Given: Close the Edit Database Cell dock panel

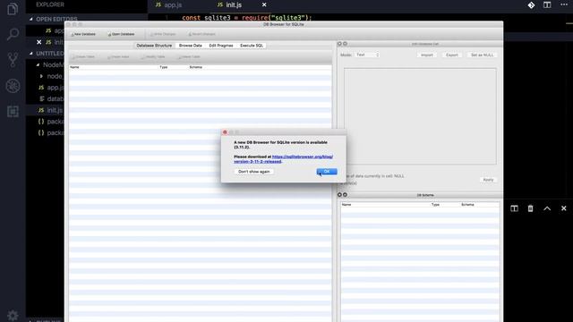Looking at the screenshot, I should tap(339, 44).
